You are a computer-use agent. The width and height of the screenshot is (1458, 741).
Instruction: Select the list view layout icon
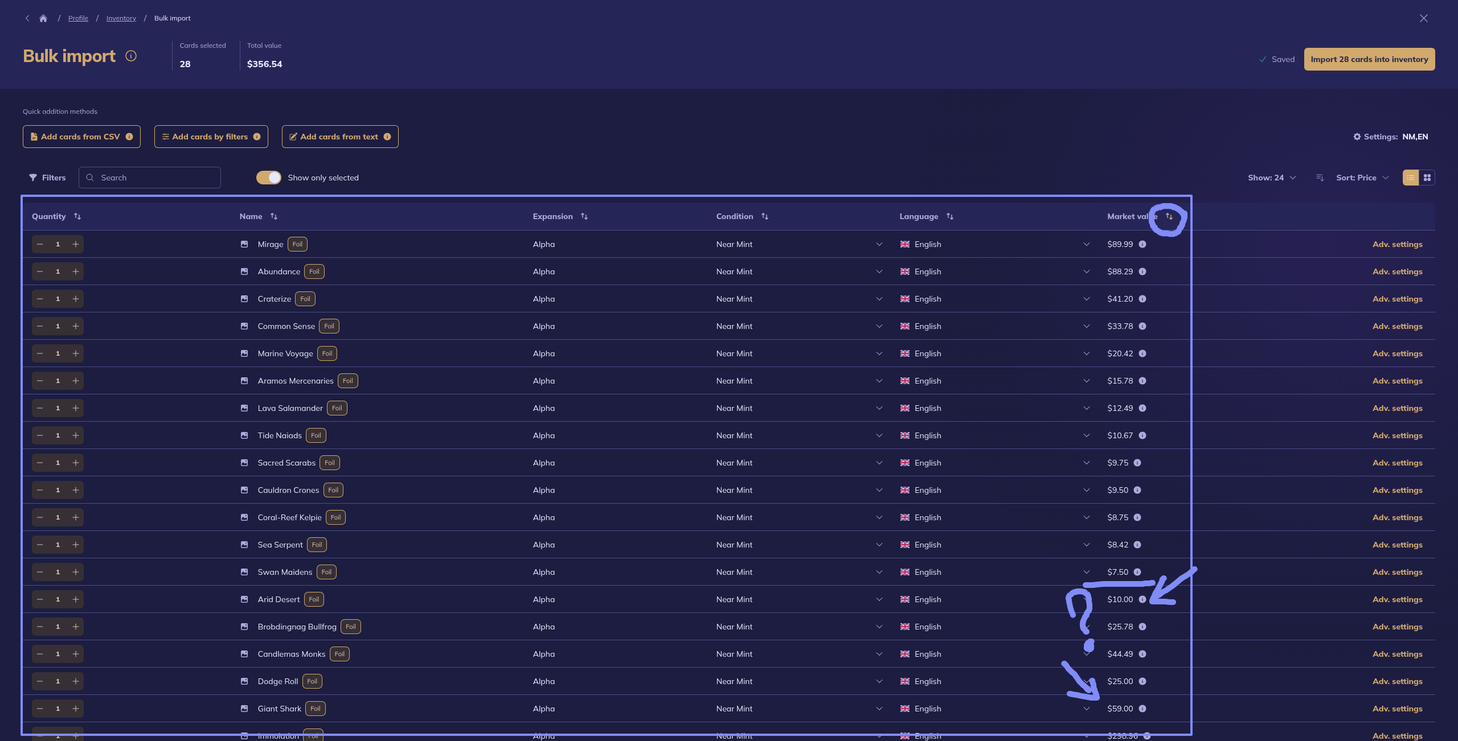[x=1411, y=178]
